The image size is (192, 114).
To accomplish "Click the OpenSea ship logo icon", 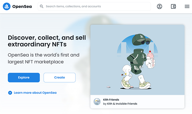I will (x=7, y=6).
